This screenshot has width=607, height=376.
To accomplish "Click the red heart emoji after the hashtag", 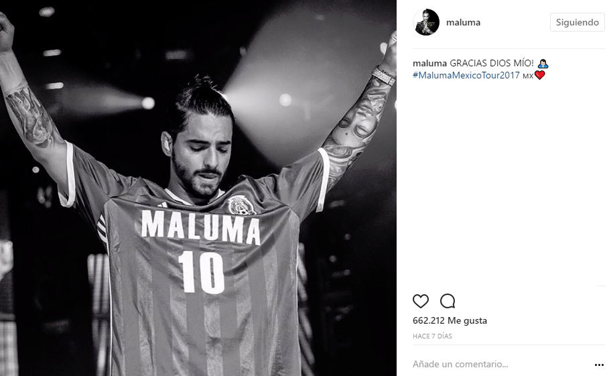I will 539,75.
